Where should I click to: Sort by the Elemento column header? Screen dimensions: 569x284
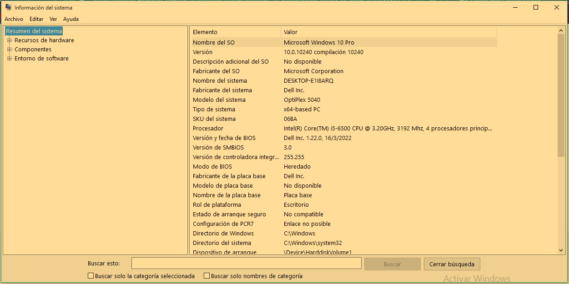(x=235, y=32)
